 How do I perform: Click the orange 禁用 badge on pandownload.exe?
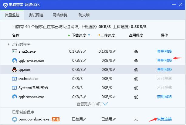click(56, 119)
